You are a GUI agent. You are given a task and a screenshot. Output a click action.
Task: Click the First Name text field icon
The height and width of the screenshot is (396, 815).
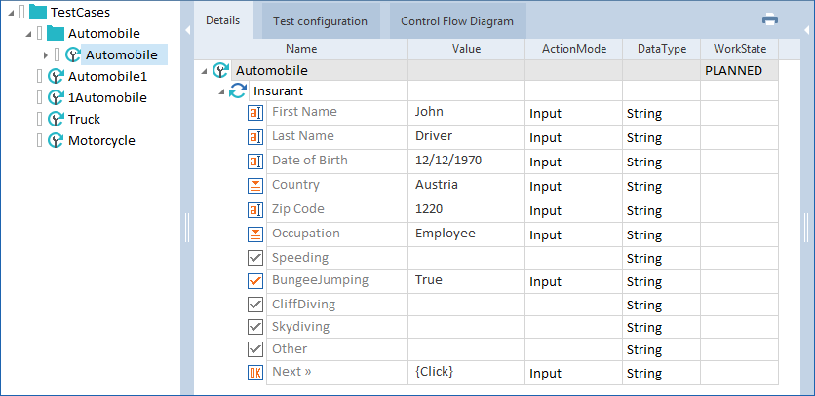click(255, 113)
